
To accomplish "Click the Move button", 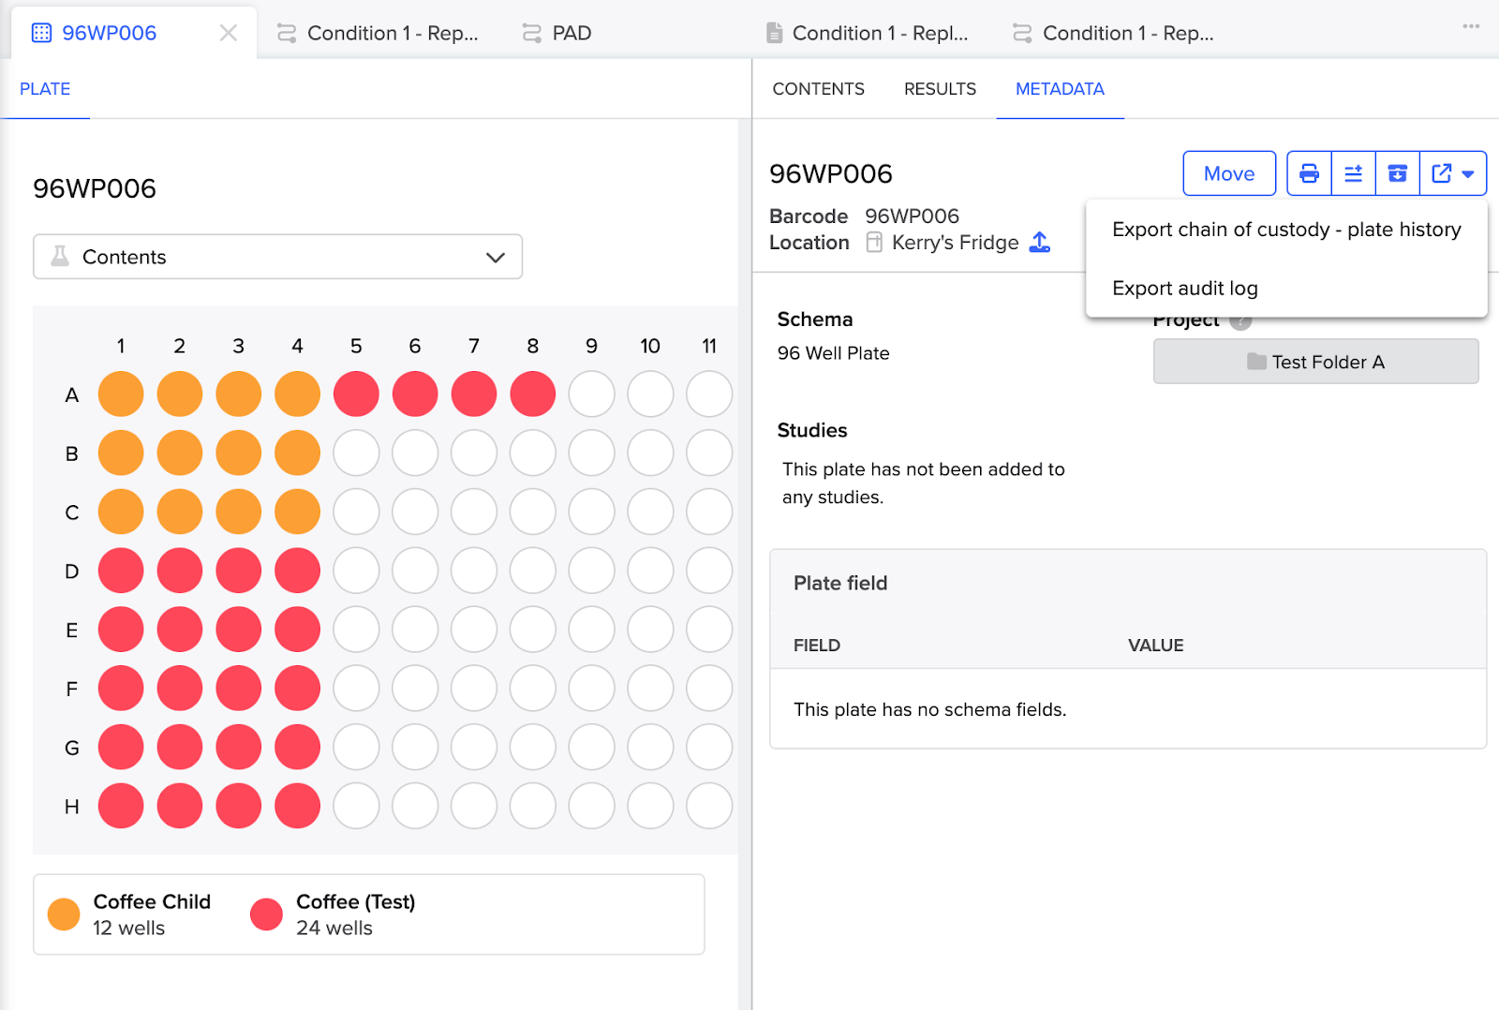I will click(1228, 173).
